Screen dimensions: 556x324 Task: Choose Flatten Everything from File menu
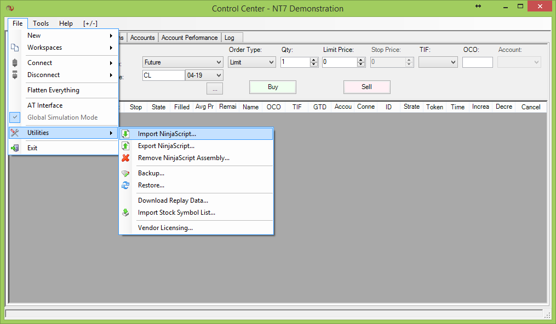point(63,90)
